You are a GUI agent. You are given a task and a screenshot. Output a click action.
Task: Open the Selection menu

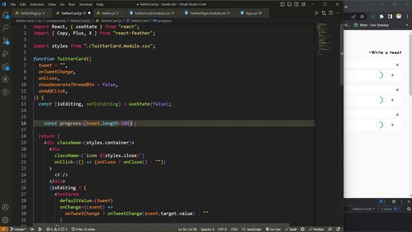click(x=37, y=5)
